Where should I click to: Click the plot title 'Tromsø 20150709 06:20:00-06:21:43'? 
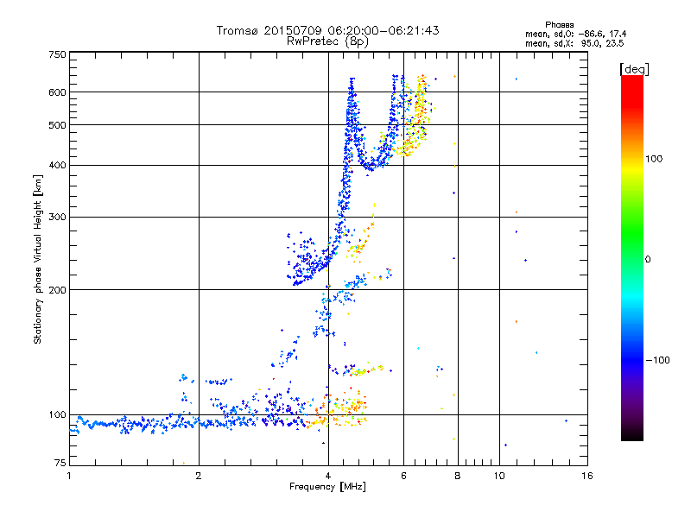(x=327, y=30)
